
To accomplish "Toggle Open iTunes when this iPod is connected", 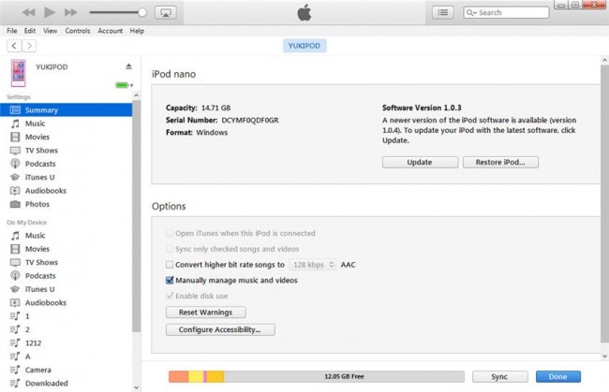I will coord(170,233).
